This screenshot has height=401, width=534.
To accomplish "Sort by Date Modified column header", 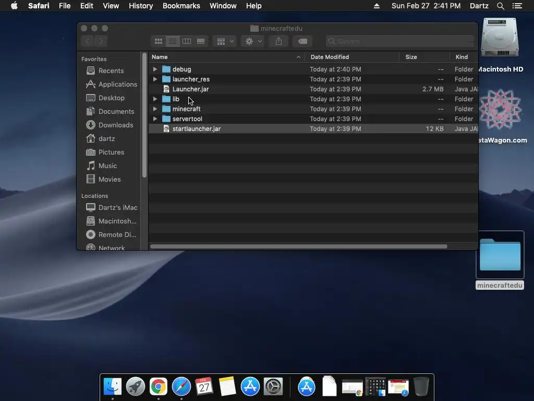I will coord(352,57).
